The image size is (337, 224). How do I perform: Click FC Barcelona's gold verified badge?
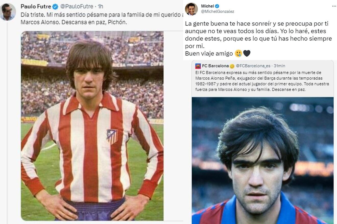pos(232,66)
